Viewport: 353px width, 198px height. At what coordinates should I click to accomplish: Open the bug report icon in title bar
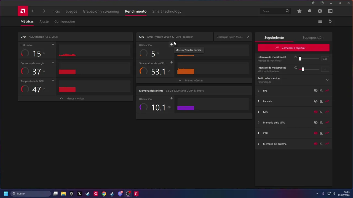point(313,3)
